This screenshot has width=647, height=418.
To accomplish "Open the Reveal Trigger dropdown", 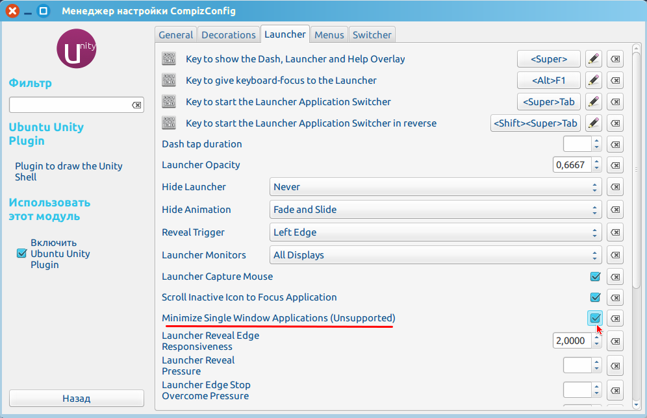I will point(435,232).
